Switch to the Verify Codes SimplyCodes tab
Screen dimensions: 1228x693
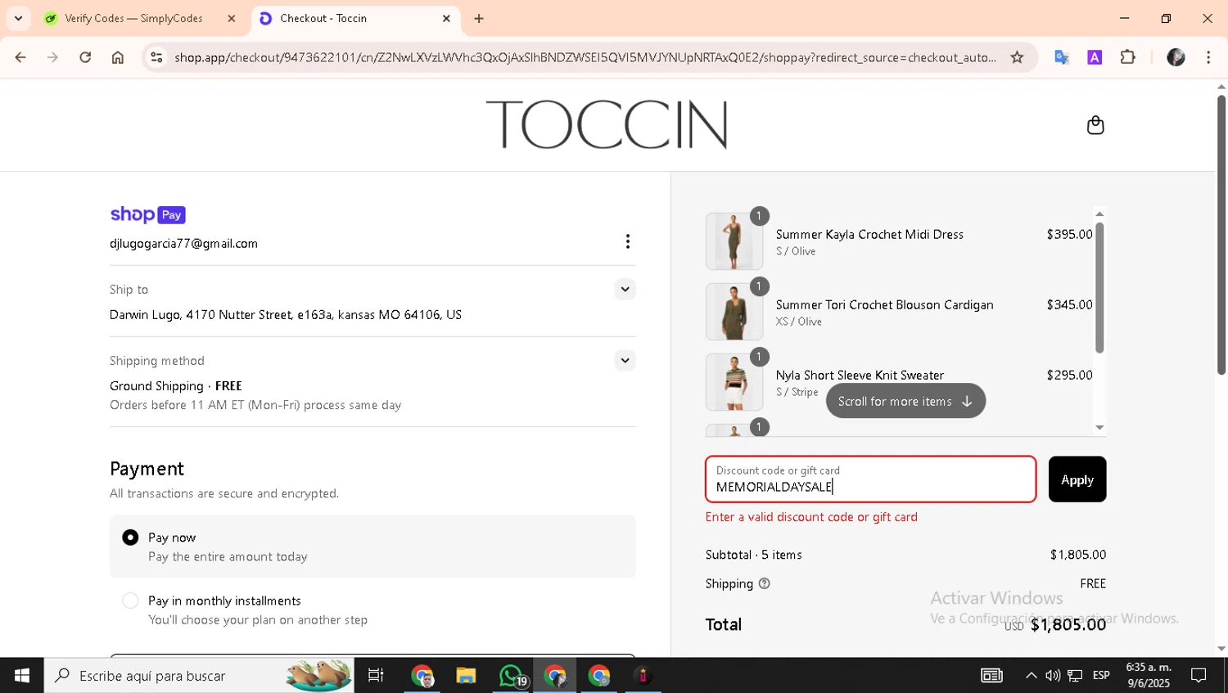point(133,18)
